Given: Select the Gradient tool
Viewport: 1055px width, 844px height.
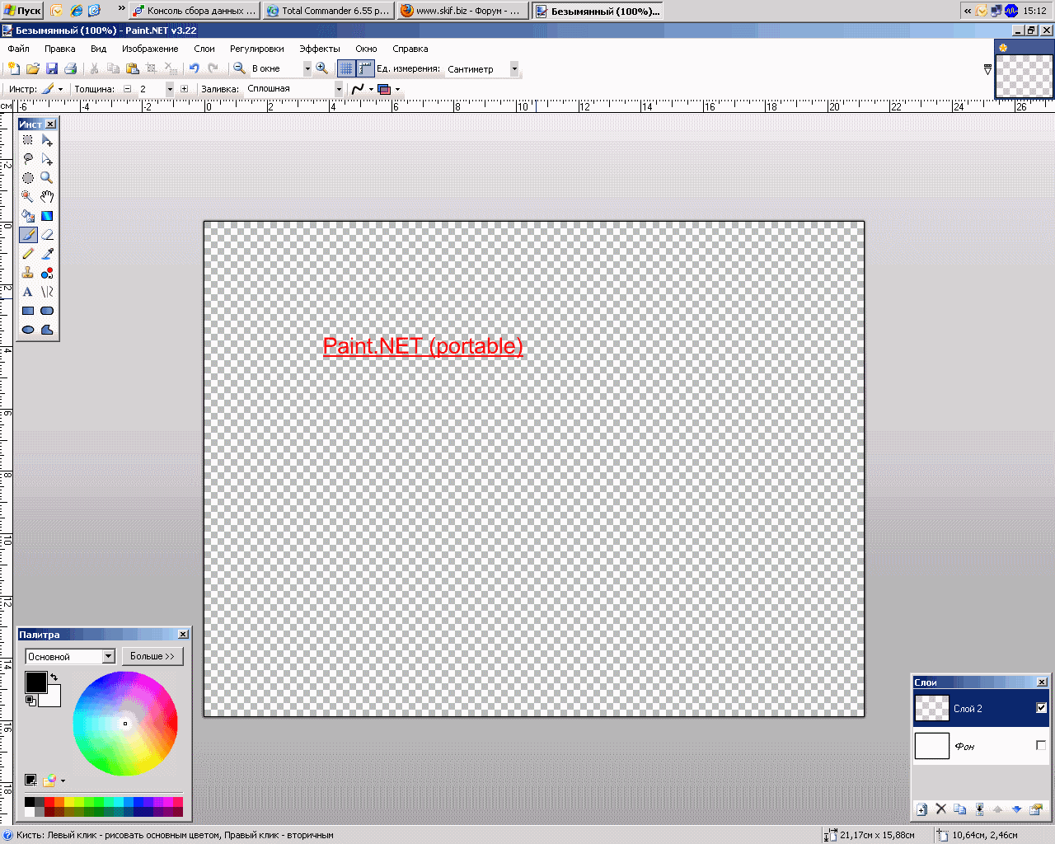Looking at the screenshot, I should [x=47, y=216].
